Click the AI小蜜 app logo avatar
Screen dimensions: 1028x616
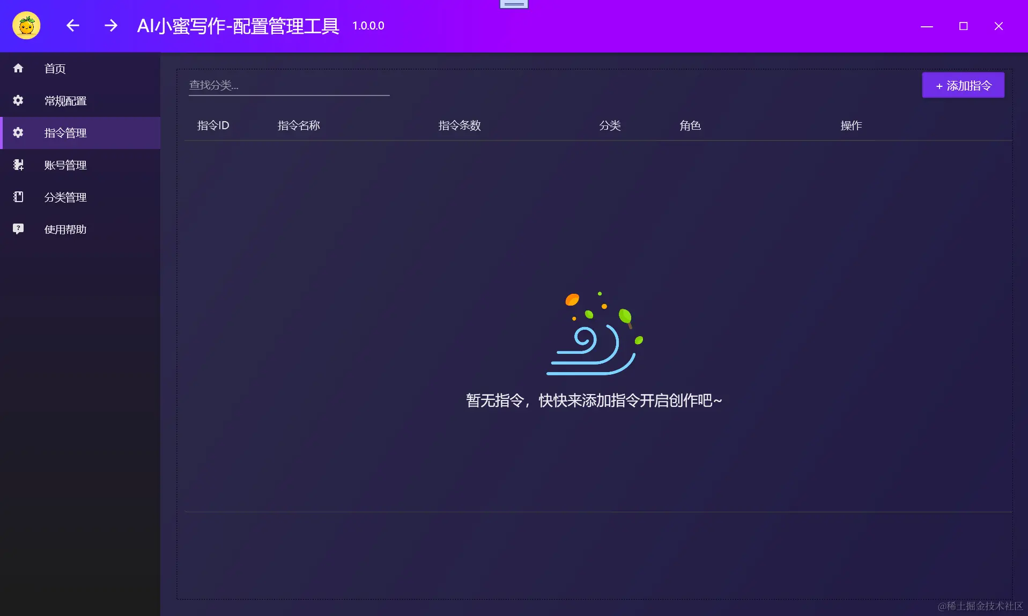pos(26,25)
